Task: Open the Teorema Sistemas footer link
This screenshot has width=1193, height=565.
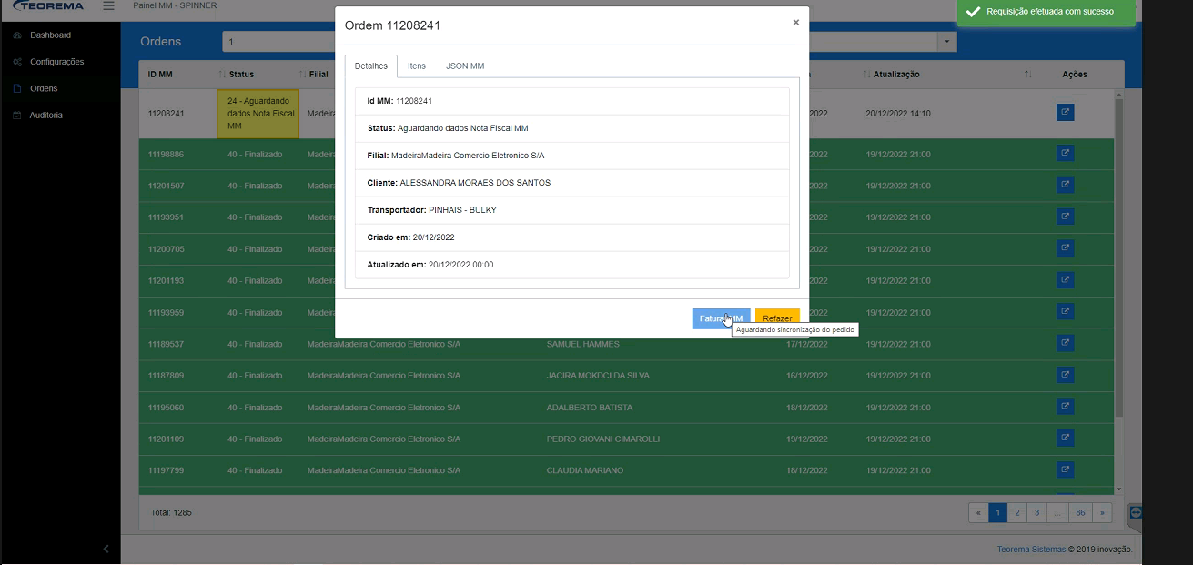Action: click(x=1031, y=550)
